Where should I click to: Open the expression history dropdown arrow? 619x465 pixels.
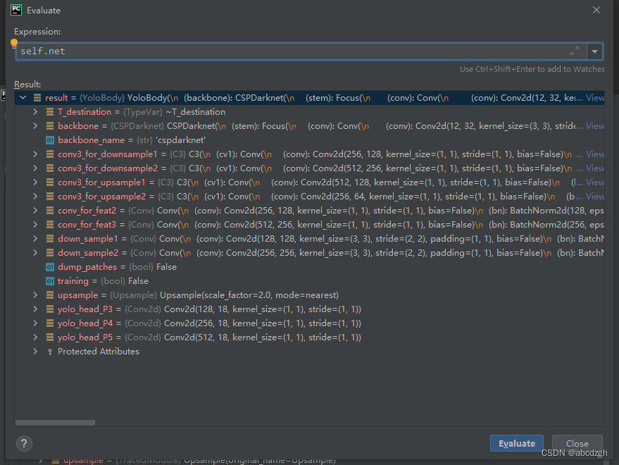pos(594,51)
